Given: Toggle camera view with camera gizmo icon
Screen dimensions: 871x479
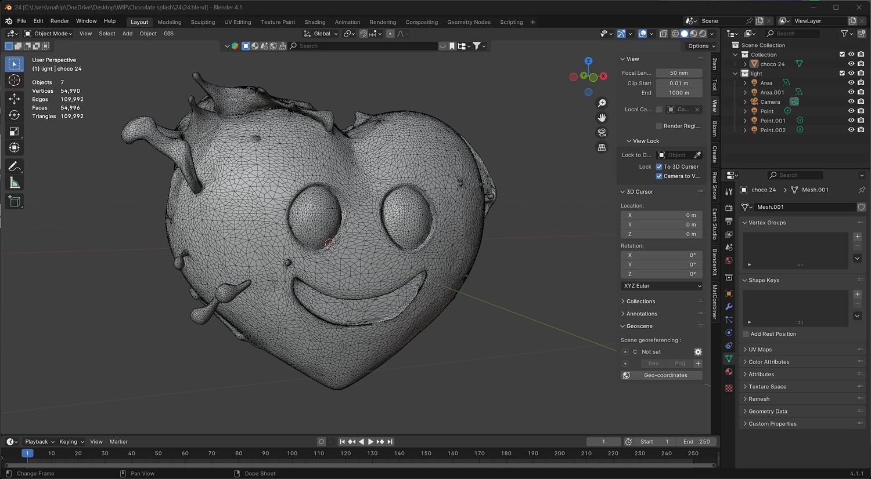Looking at the screenshot, I should (x=602, y=133).
